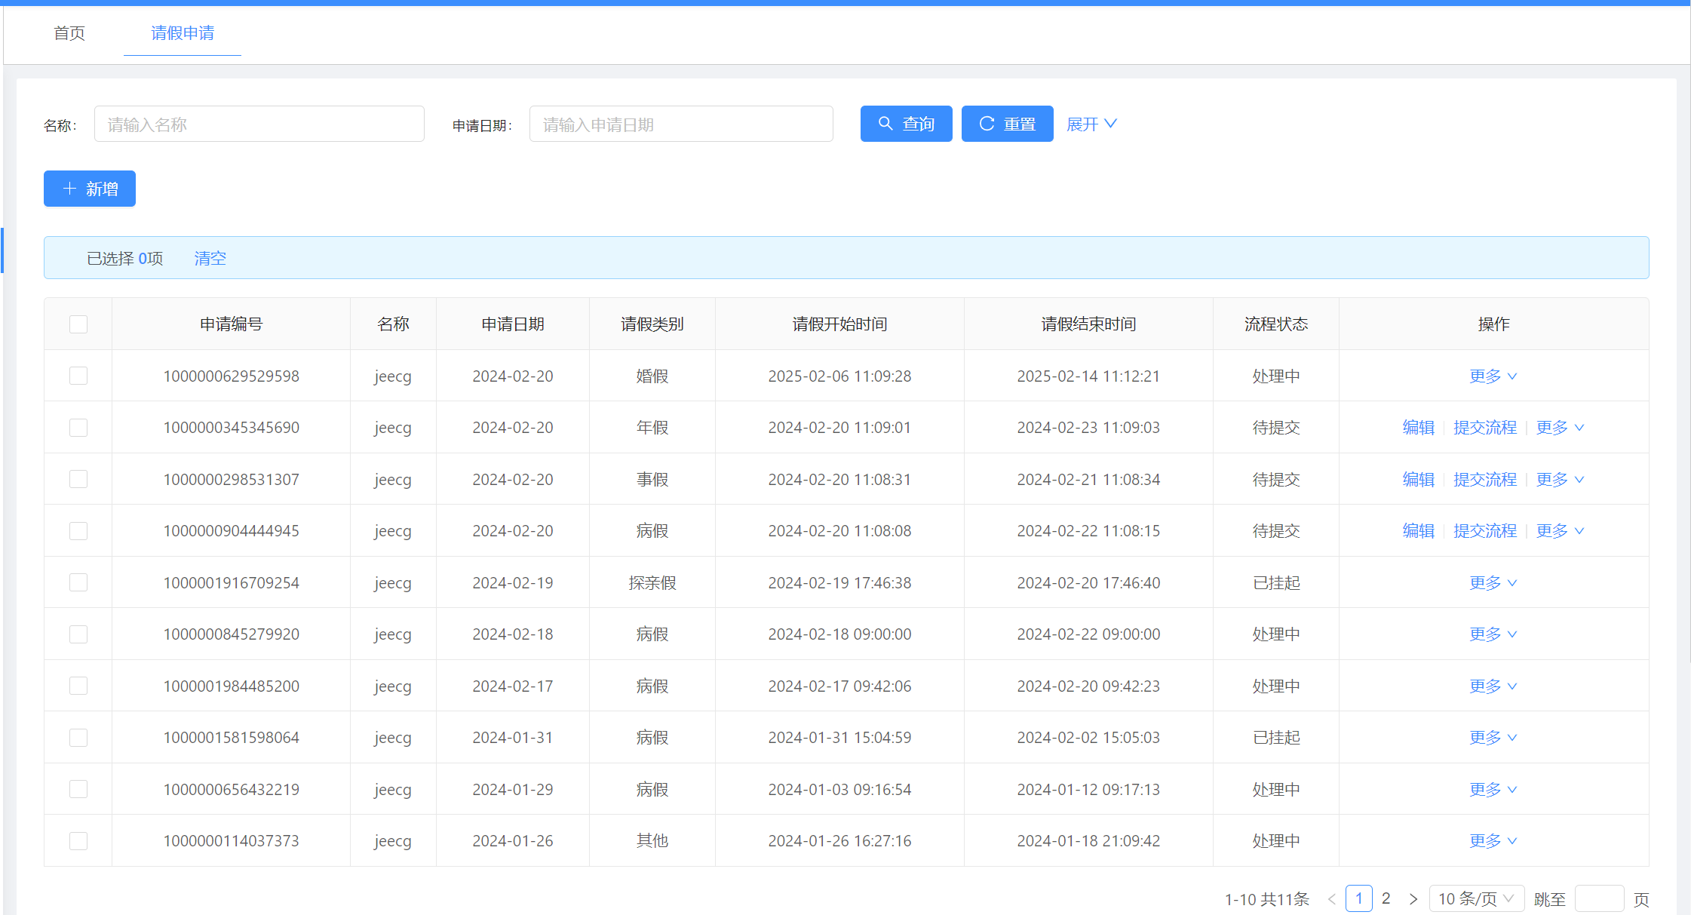Open 更多 menu for 其他 row
This screenshot has height=915, width=1691.
point(1493,841)
